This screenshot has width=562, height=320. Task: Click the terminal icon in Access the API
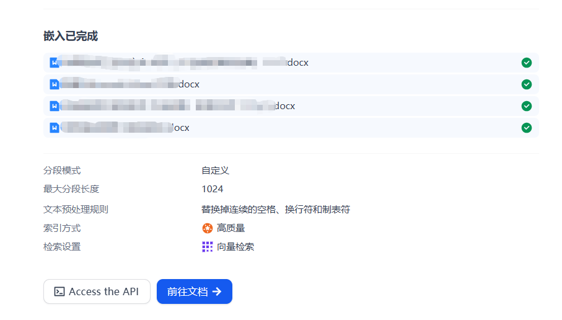tap(59, 291)
